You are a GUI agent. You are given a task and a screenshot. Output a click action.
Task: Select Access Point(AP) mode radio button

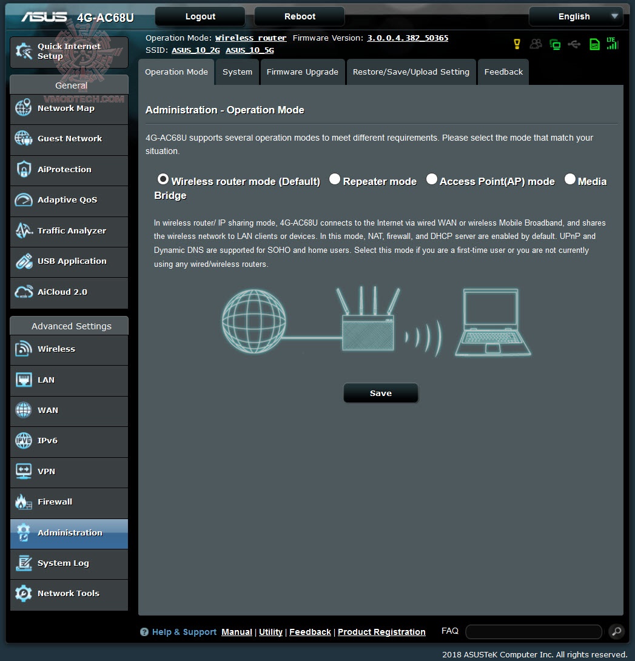click(x=431, y=179)
